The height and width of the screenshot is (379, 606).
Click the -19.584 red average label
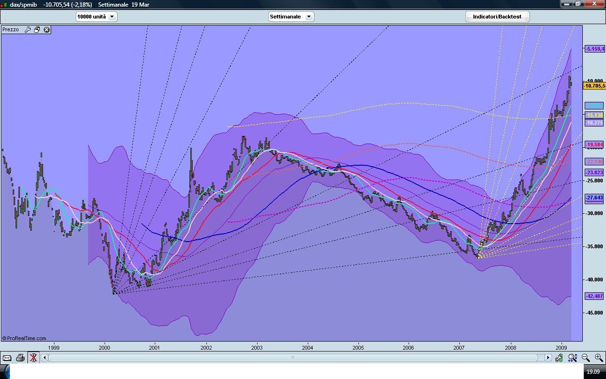pos(594,144)
